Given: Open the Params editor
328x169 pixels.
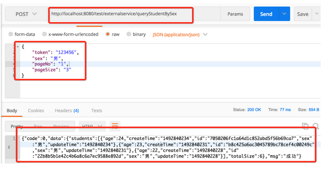Looking at the screenshot, I should coord(235,14).
